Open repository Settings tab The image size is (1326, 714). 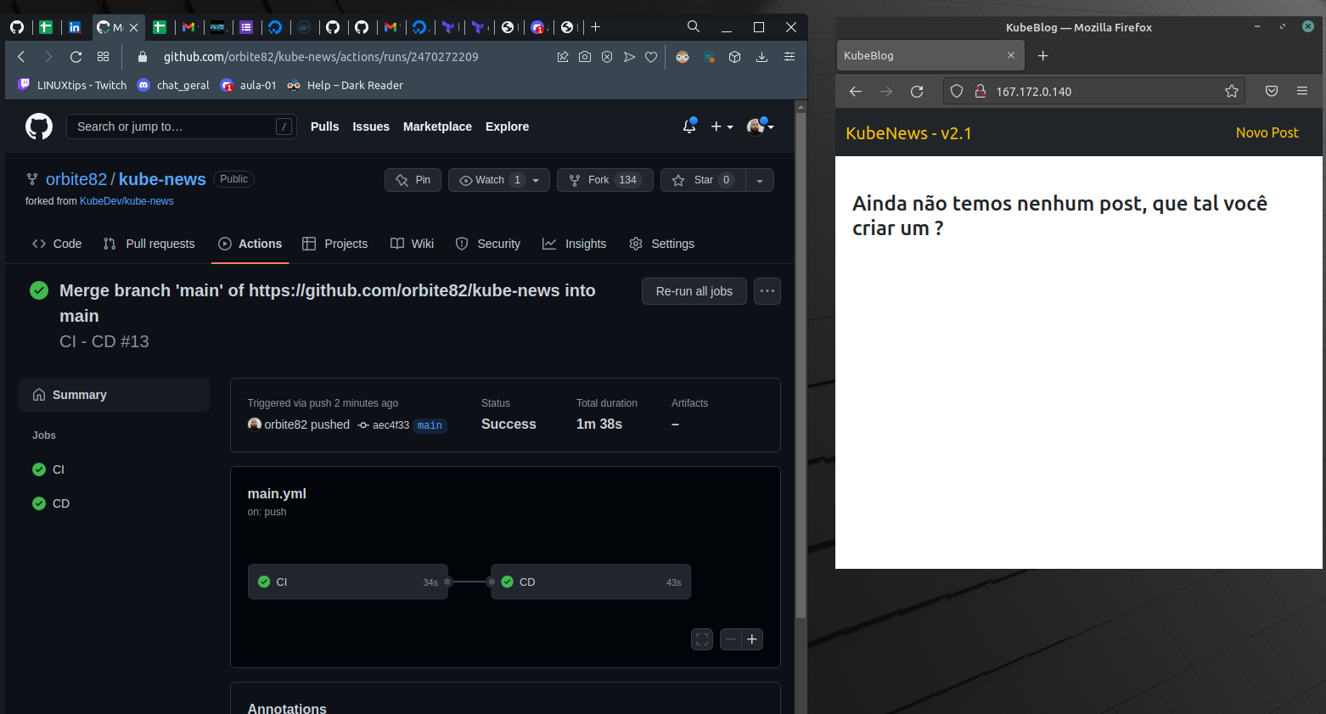(661, 244)
